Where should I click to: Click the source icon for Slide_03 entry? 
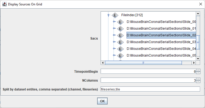120,42
